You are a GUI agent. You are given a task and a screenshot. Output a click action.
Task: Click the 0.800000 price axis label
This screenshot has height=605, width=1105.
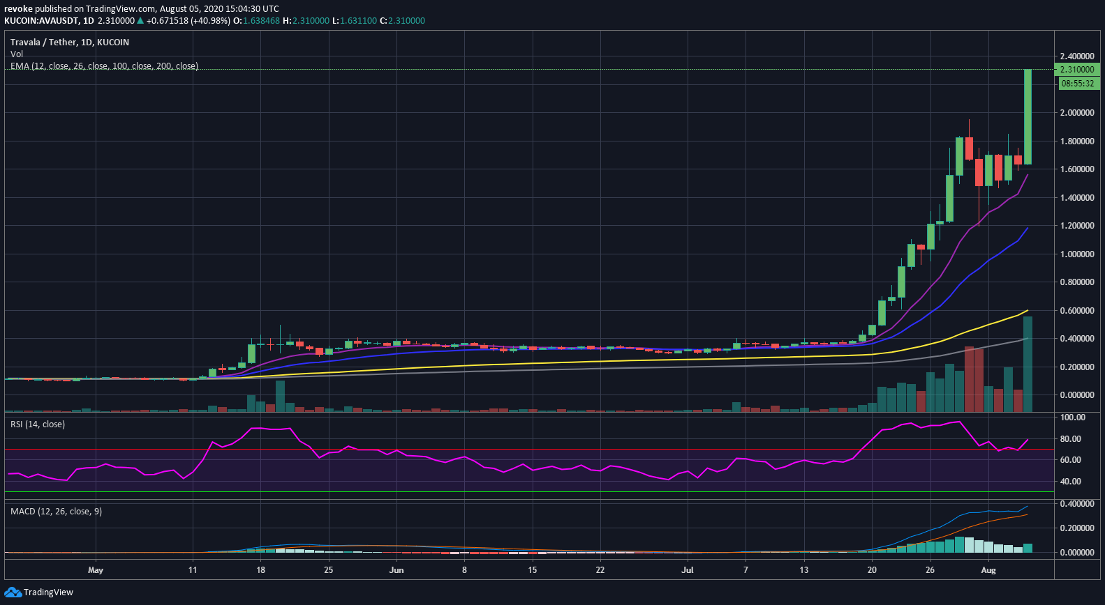[1077, 282]
